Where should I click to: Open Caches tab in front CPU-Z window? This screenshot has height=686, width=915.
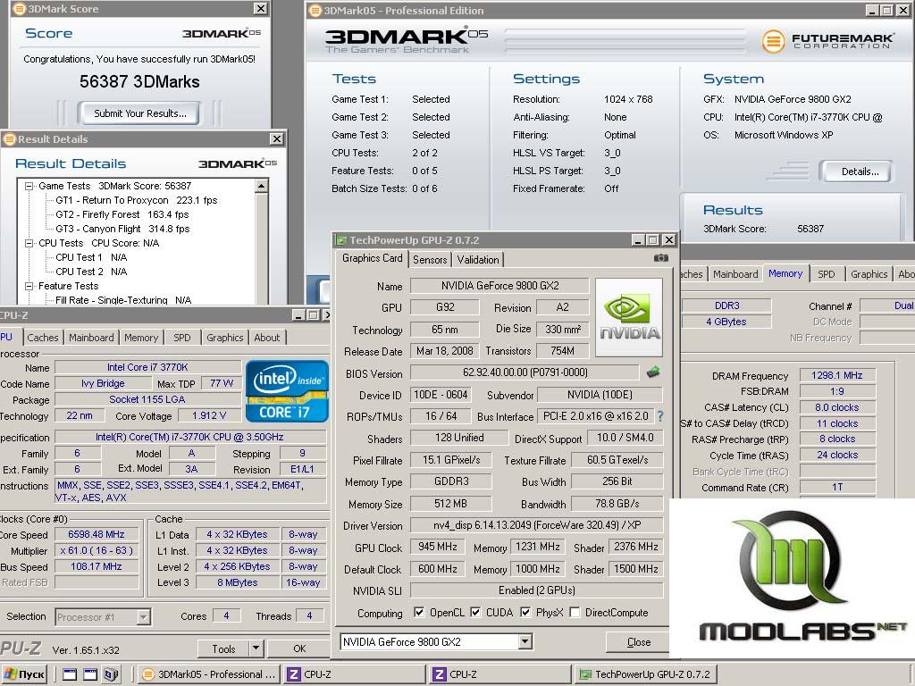(x=43, y=337)
